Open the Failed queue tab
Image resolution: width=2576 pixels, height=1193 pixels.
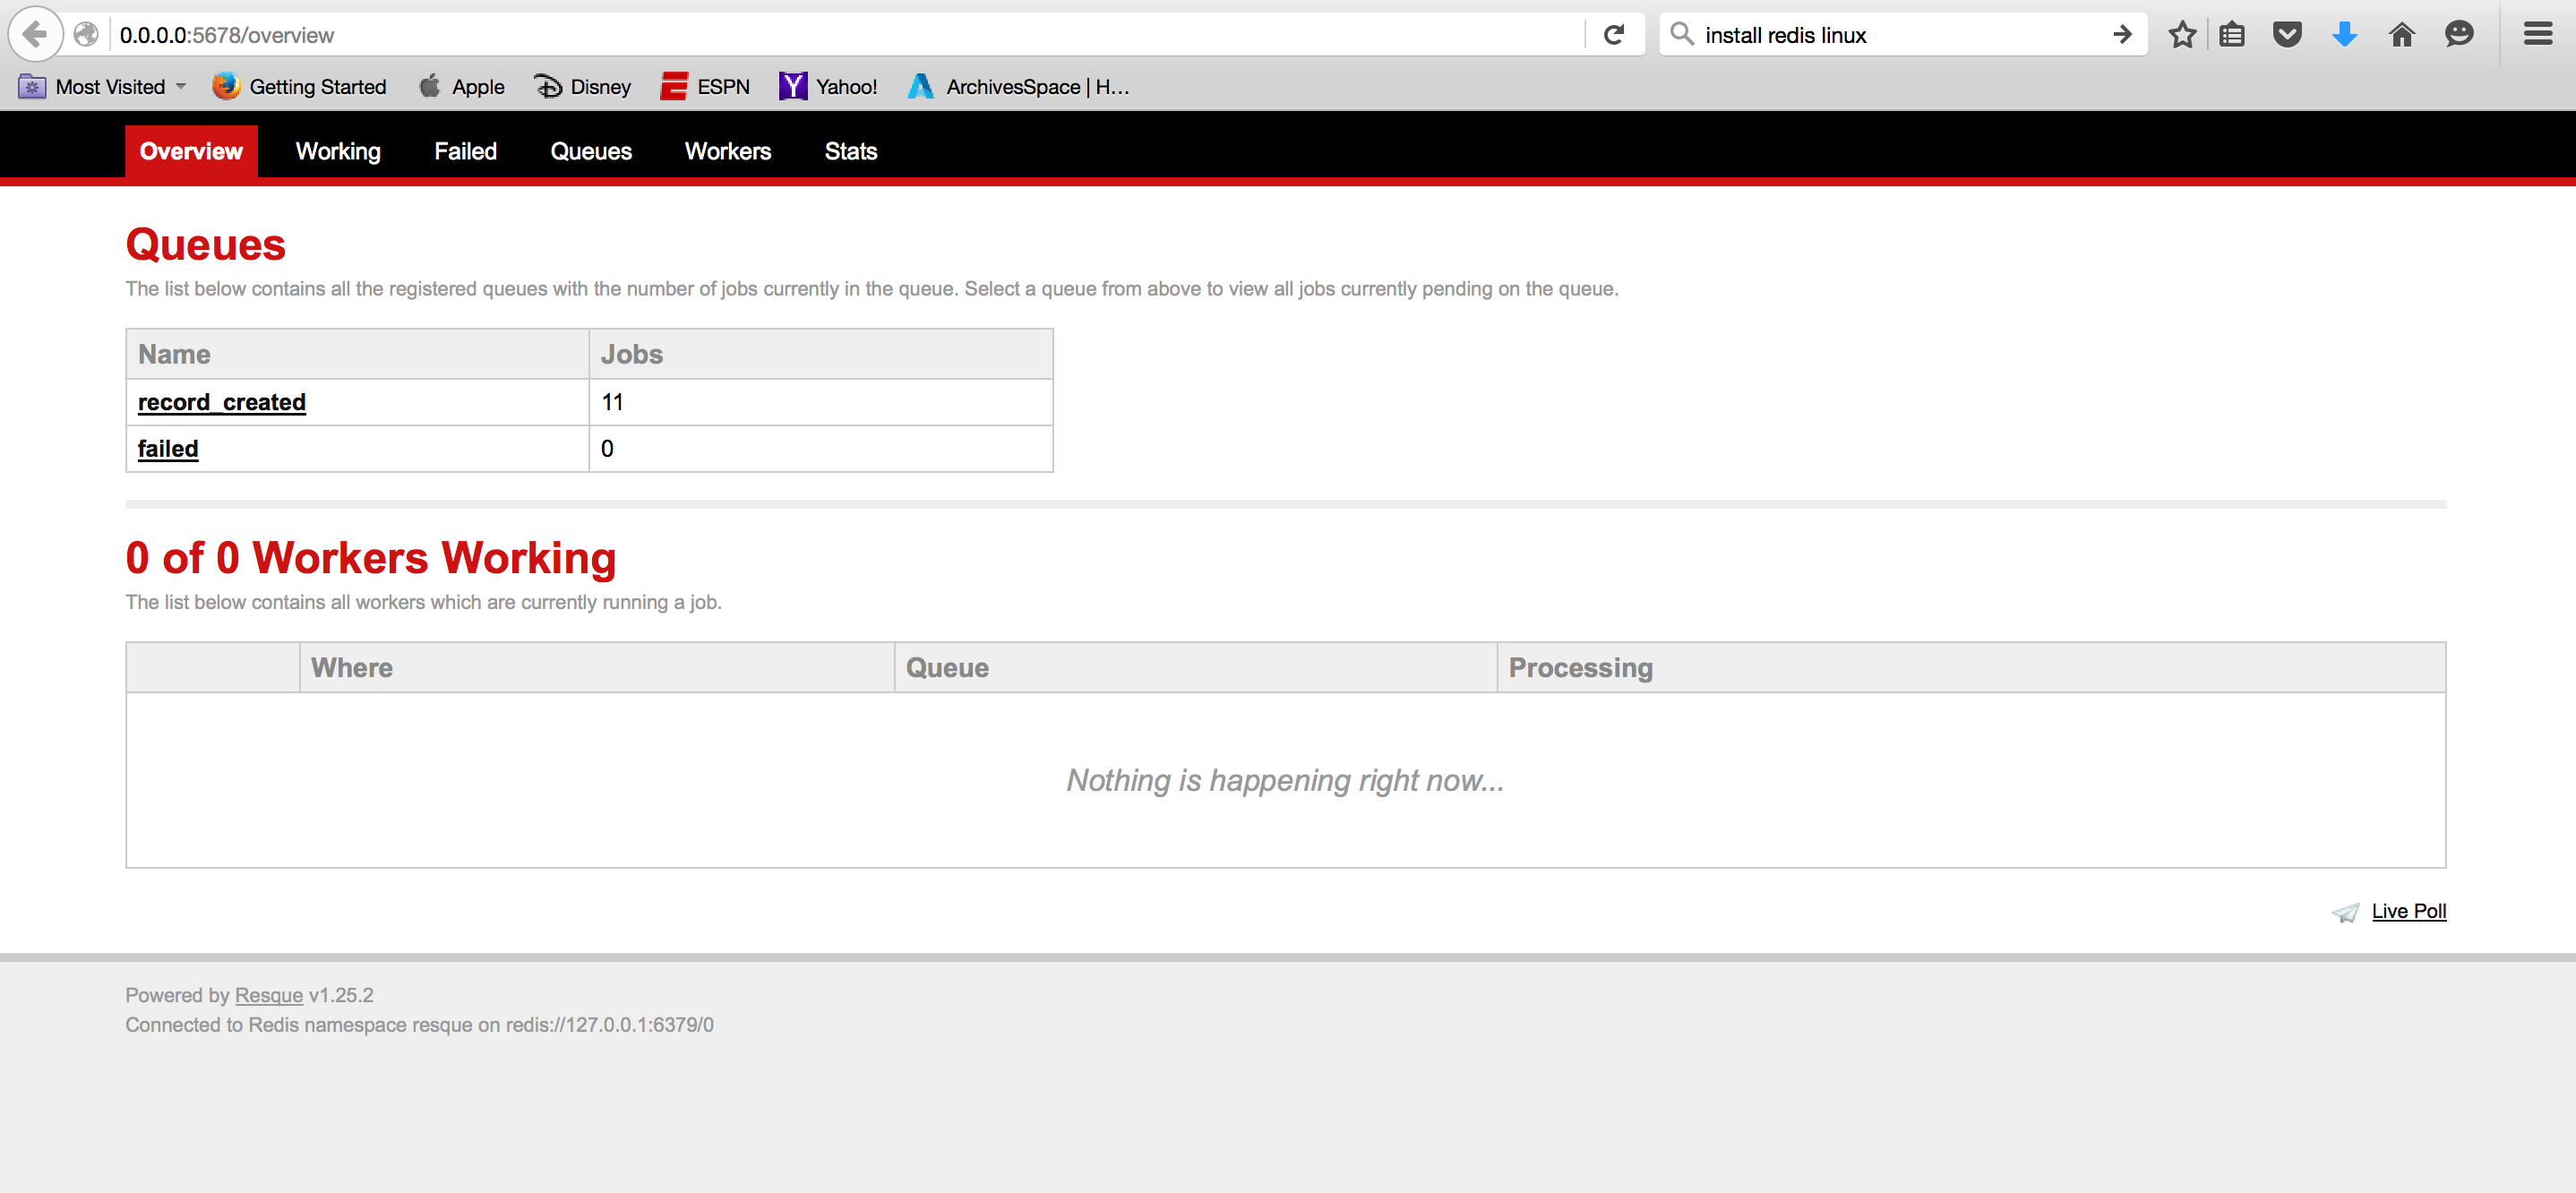click(x=465, y=150)
